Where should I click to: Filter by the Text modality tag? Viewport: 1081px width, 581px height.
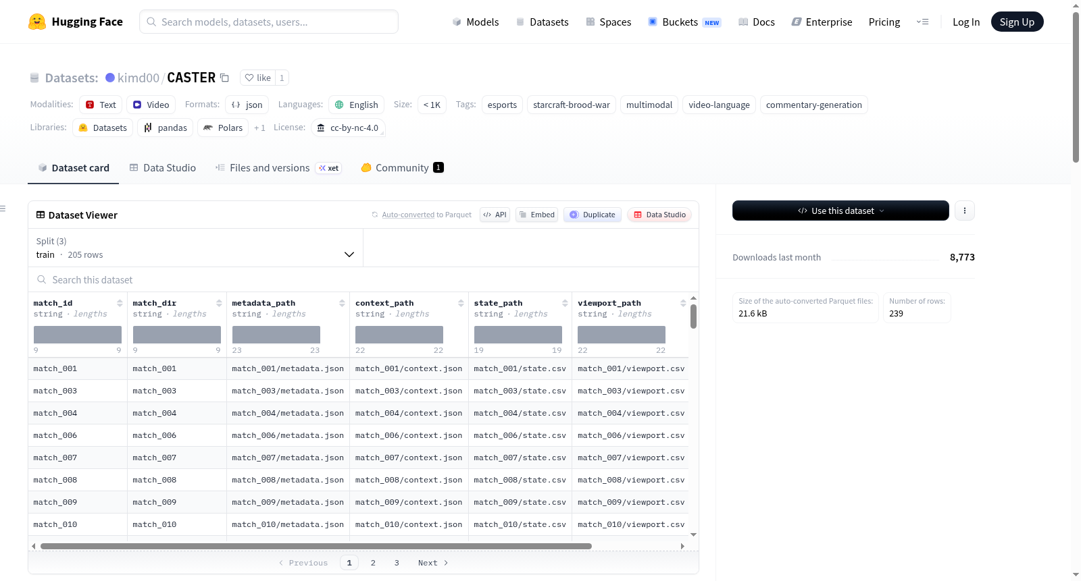(x=101, y=105)
